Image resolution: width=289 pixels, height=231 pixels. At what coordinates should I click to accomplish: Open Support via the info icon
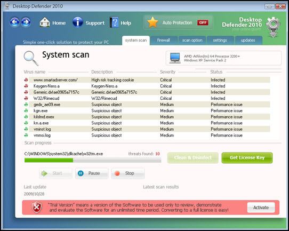tap(78, 22)
